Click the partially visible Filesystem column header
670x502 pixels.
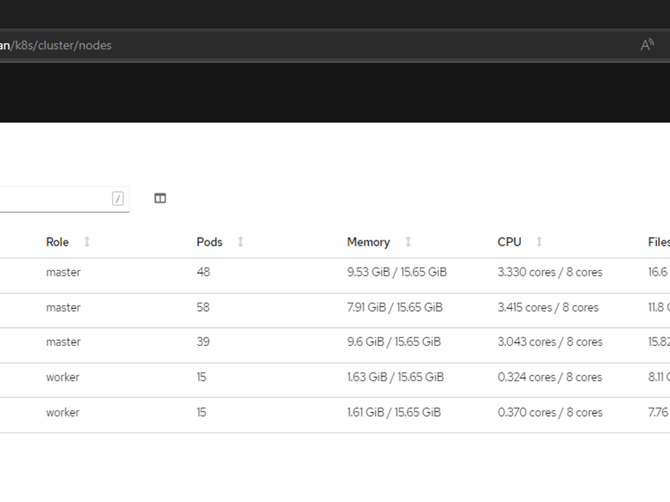tap(658, 242)
